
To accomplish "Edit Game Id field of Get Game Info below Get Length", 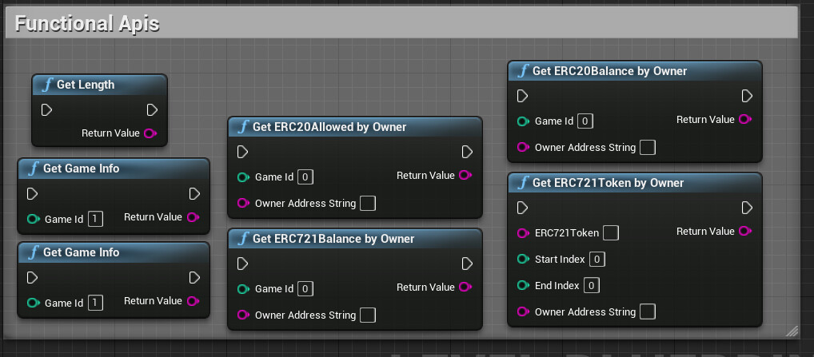I will coord(95,219).
